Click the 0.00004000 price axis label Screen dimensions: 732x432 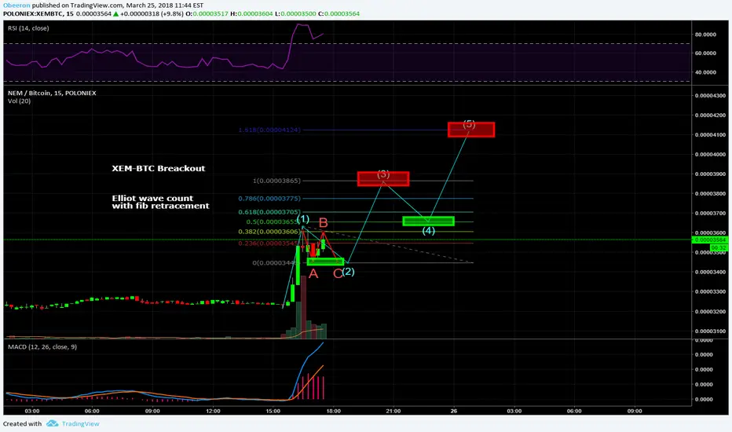[x=710, y=154]
